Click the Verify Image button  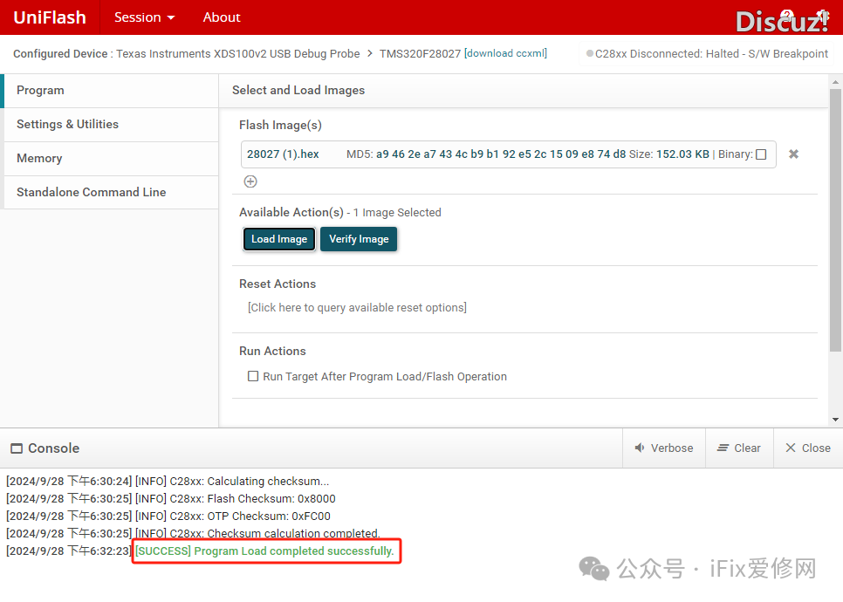click(x=359, y=239)
